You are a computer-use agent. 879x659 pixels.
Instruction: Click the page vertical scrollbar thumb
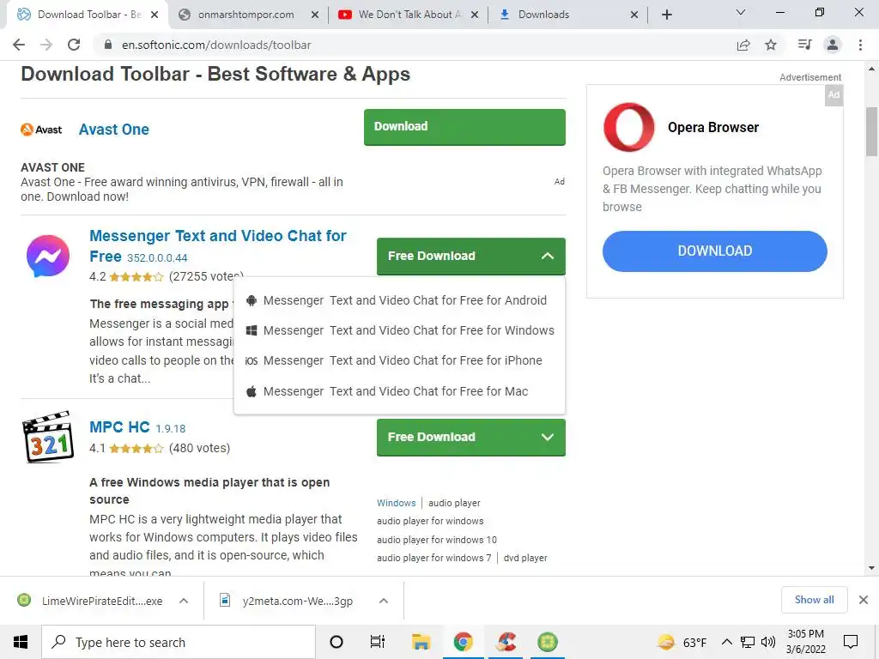(871, 131)
